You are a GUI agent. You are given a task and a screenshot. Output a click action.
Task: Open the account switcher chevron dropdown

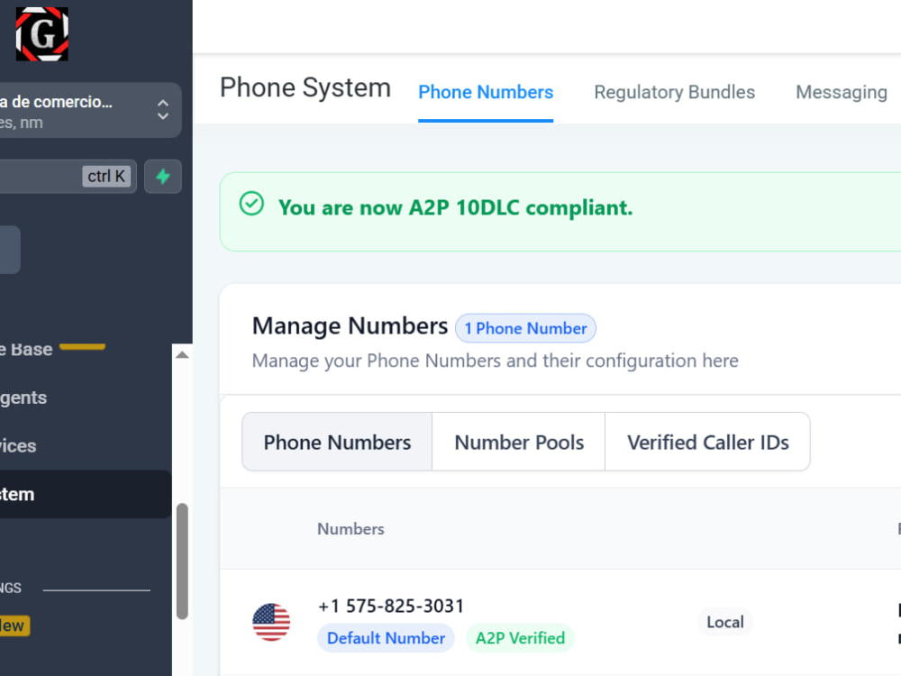[x=163, y=109]
